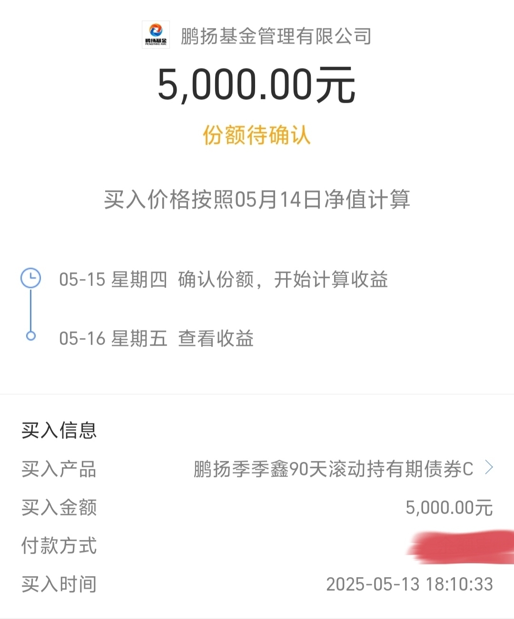Select the 05-16 星期五 查看收益 timeline entry
This screenshot has height=619, width=514.
point(156,339)
